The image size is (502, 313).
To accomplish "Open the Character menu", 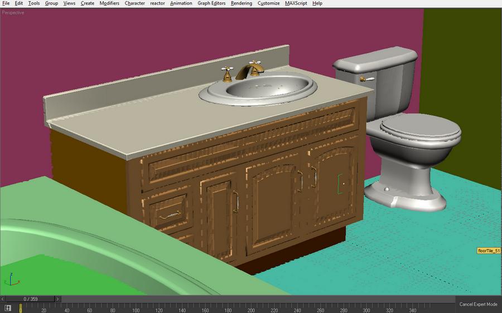I will [134, 3].
